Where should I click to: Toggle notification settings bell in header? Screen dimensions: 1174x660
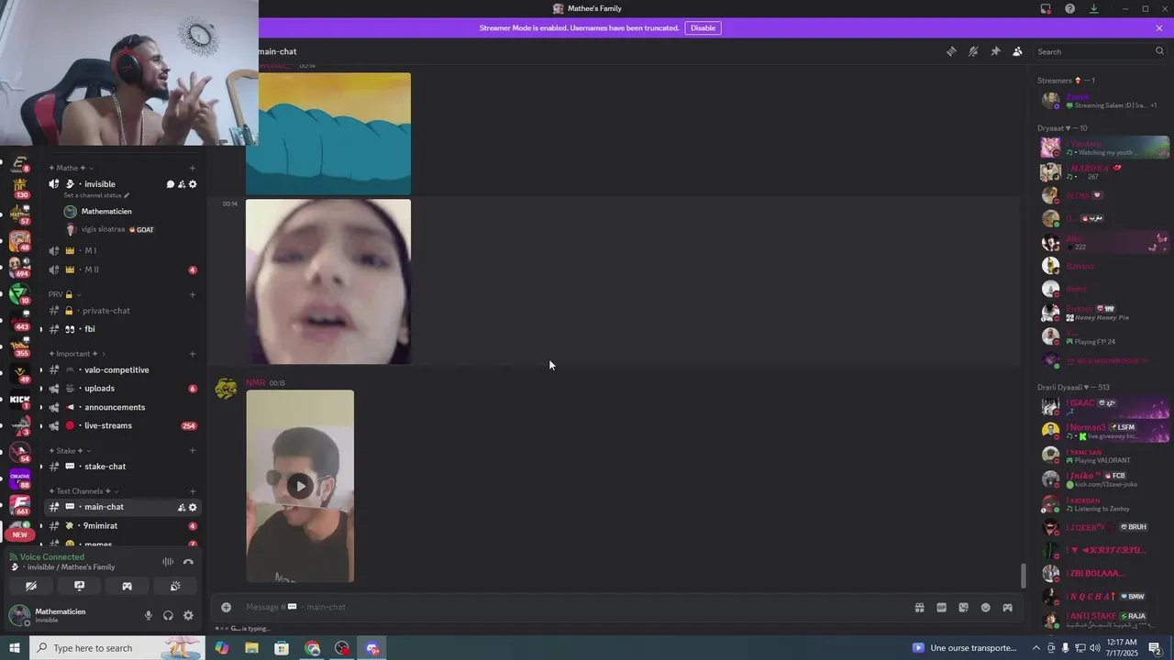click(x=973, y=51)
